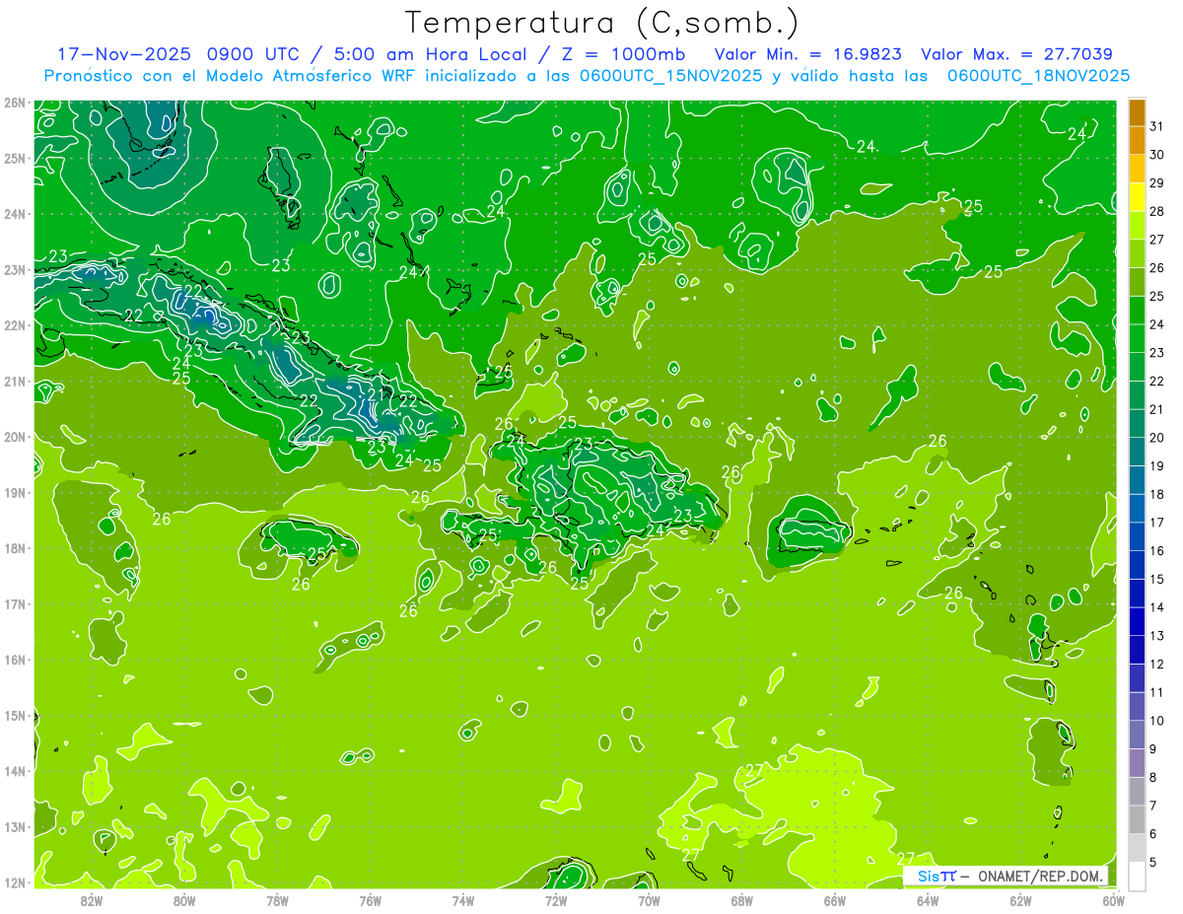The height and width of the screenshot is (914, 1183).
Task: Click the '13N' latitude axis label
Action: click(15, 827)
